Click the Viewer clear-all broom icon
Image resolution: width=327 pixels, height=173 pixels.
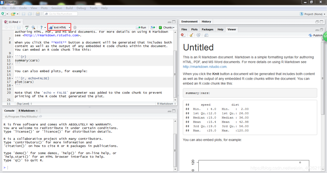[191, 35]
